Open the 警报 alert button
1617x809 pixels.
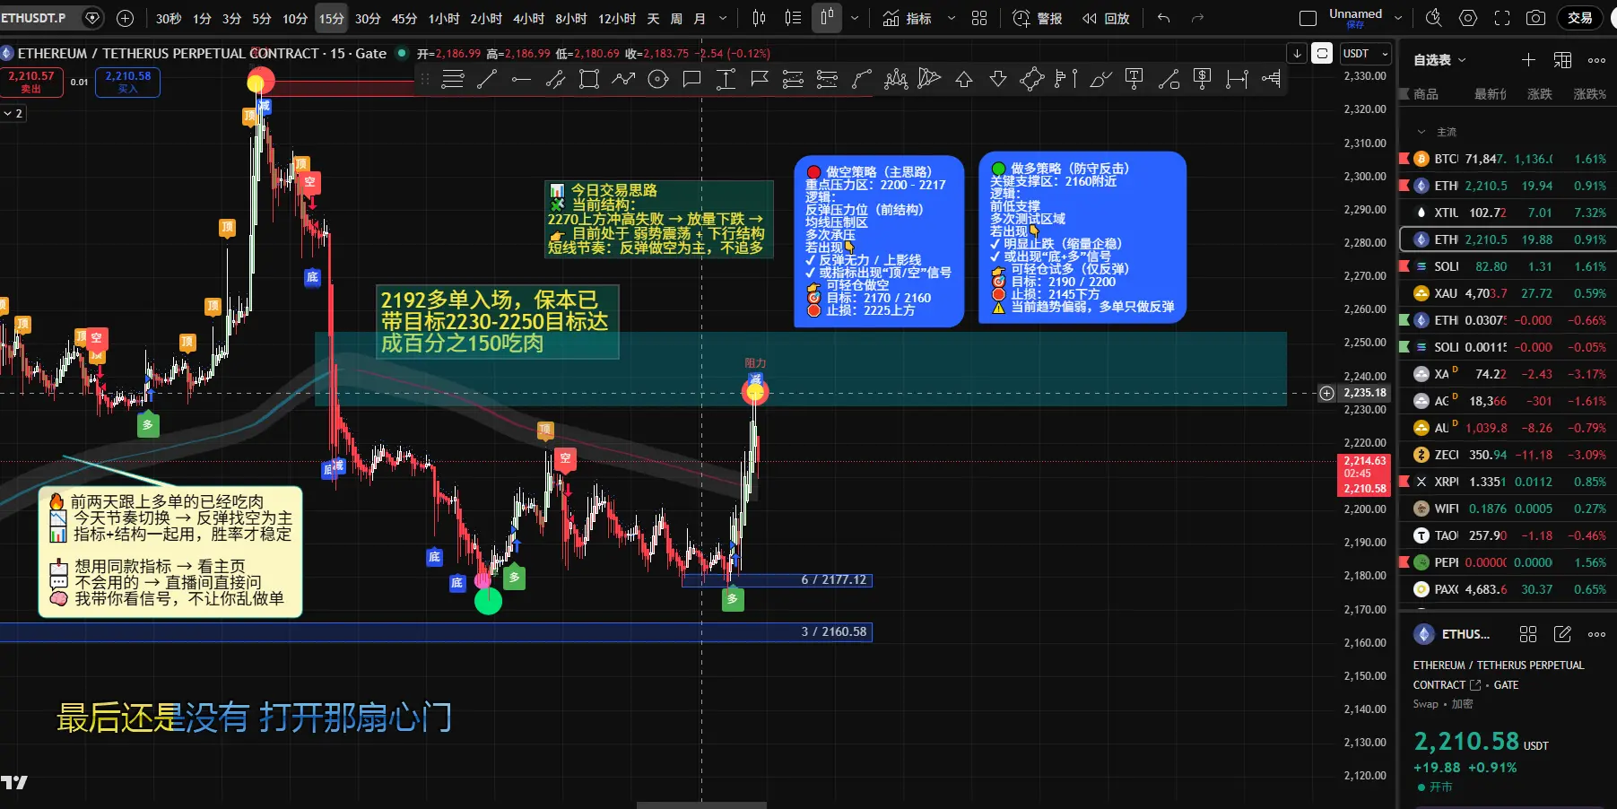[1038, 18]
